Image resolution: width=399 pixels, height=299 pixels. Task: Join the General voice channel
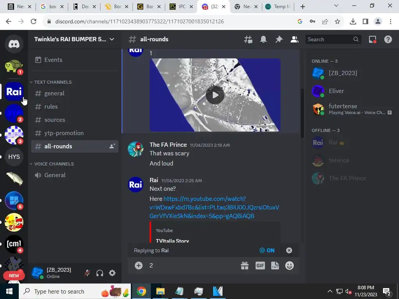75,175
